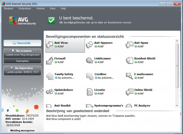Close the AVG Internet Security window
This screenshot has height=134, width=183.
click(x=177, y=4)
